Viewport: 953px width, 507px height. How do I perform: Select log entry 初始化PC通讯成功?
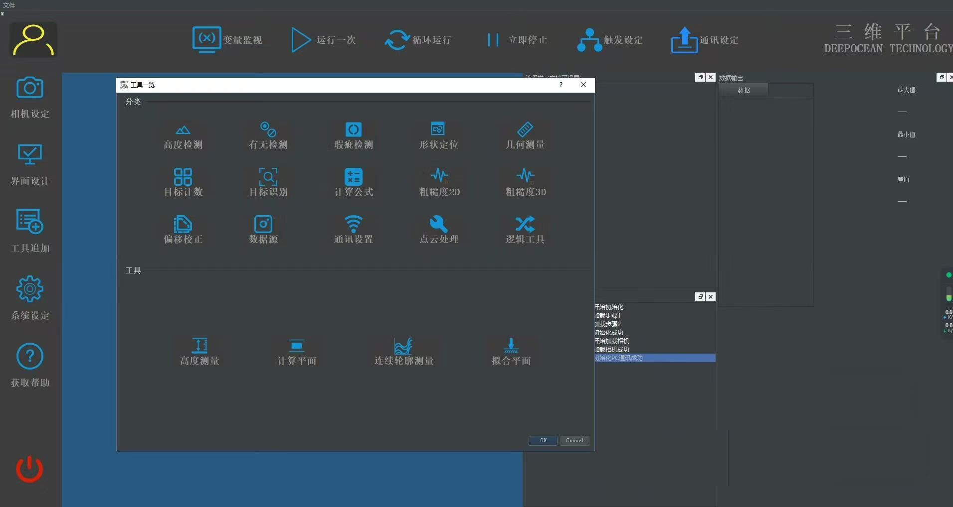click(x=655, y=358)
